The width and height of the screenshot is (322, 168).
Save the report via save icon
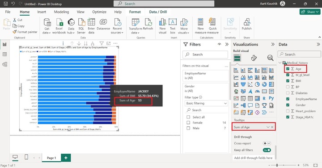5,4
